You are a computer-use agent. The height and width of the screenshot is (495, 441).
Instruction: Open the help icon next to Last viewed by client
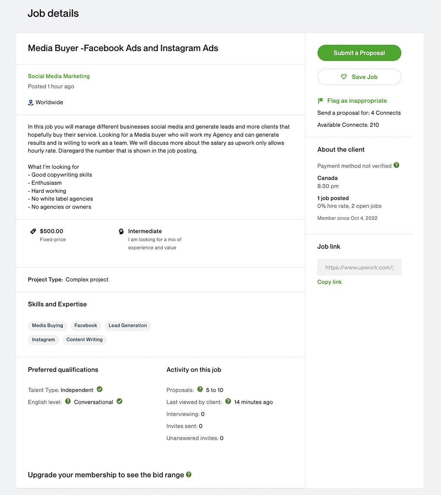click(x=228, y=401)
